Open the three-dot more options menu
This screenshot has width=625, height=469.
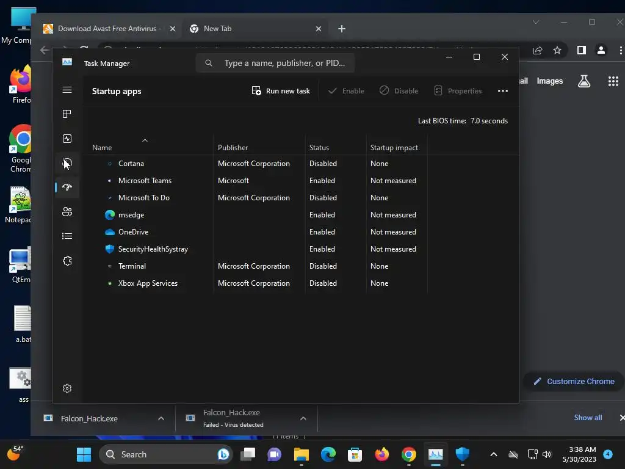pos(503,91)
